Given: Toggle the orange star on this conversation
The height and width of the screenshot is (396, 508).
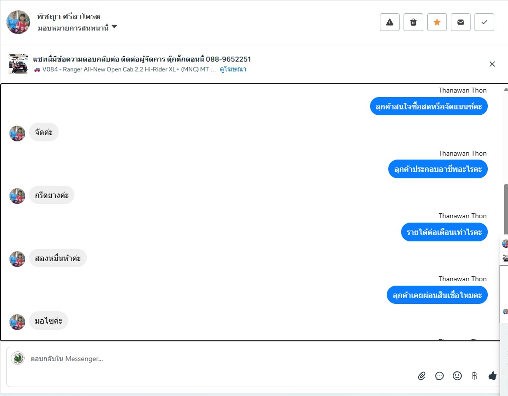Looking at the screenshot, I should pos(437,22).
